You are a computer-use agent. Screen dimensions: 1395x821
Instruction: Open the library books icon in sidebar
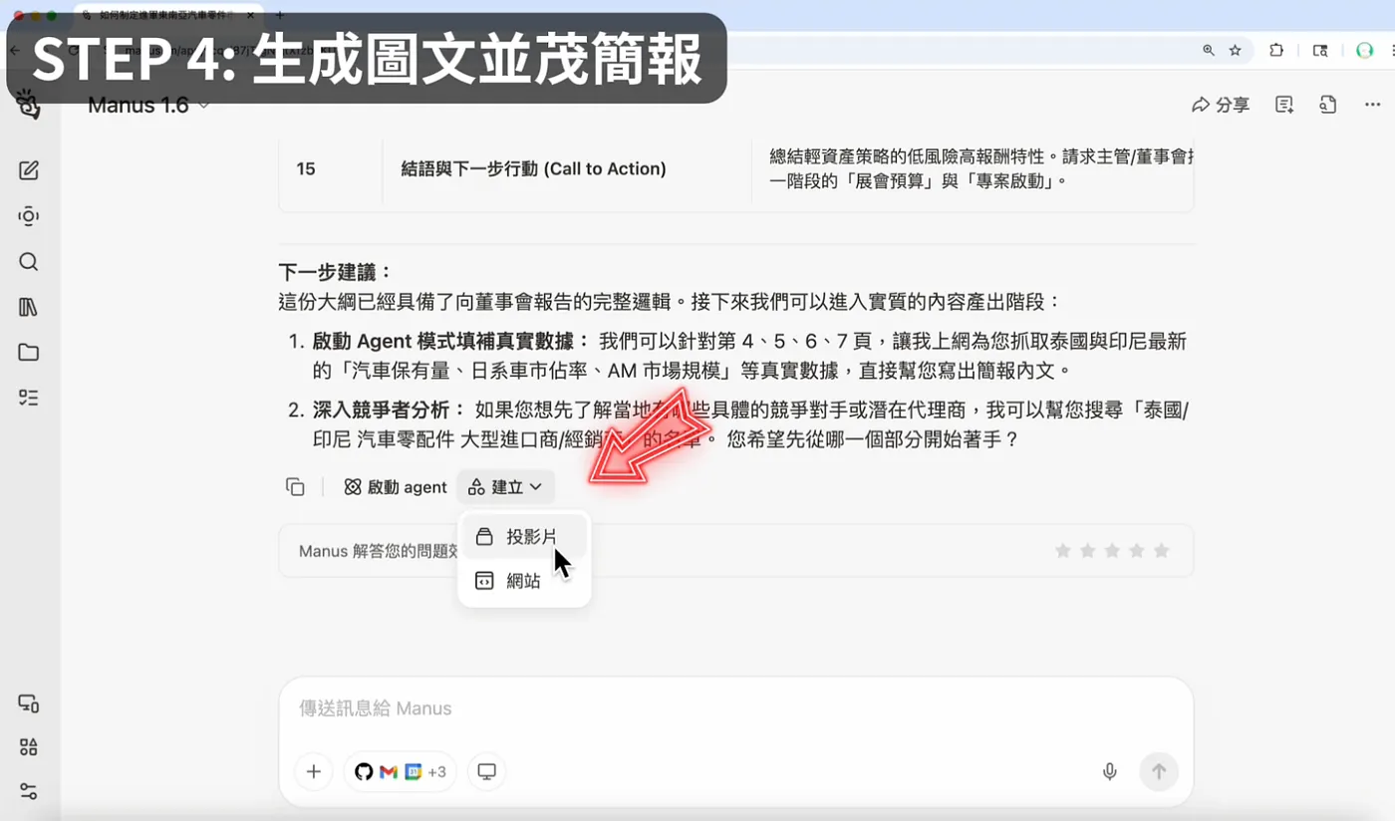(29, 307)
